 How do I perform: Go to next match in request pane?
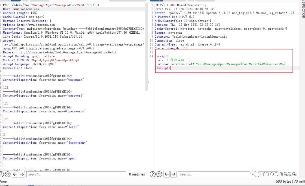click(x=22, y=174)
